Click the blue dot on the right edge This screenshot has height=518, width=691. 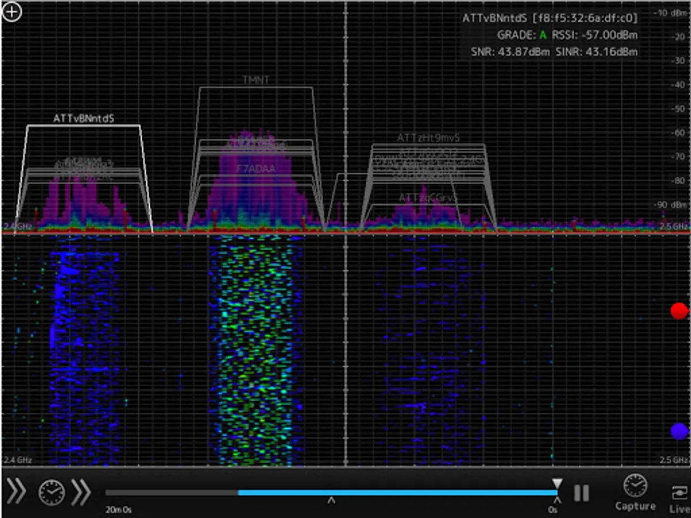click(679, 431)
